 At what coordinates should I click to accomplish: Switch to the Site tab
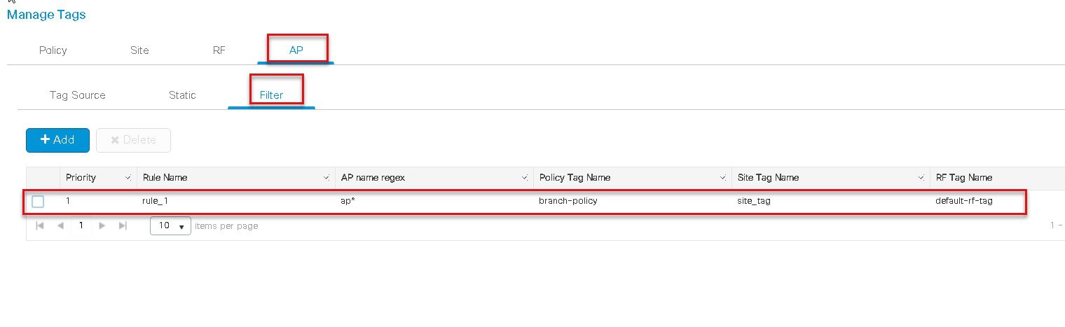pyautogui.click(x=139, y=50)
